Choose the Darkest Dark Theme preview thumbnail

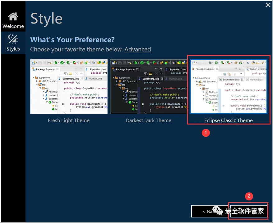pyautogui.click(x=149, y=86)
